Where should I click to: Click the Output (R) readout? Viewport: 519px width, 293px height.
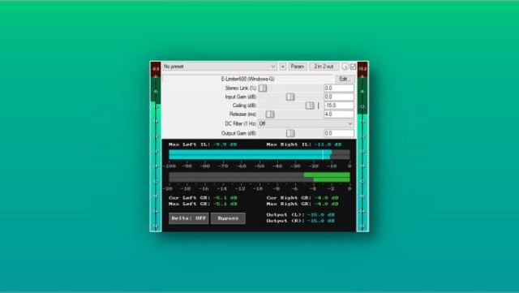tap(301, 221)
